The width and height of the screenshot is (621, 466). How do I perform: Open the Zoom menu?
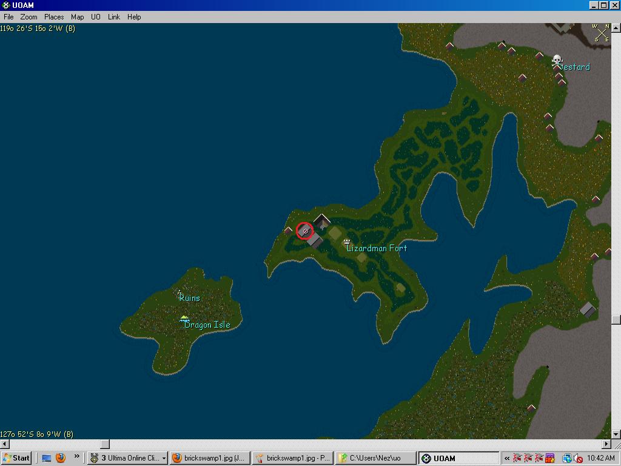29,17
